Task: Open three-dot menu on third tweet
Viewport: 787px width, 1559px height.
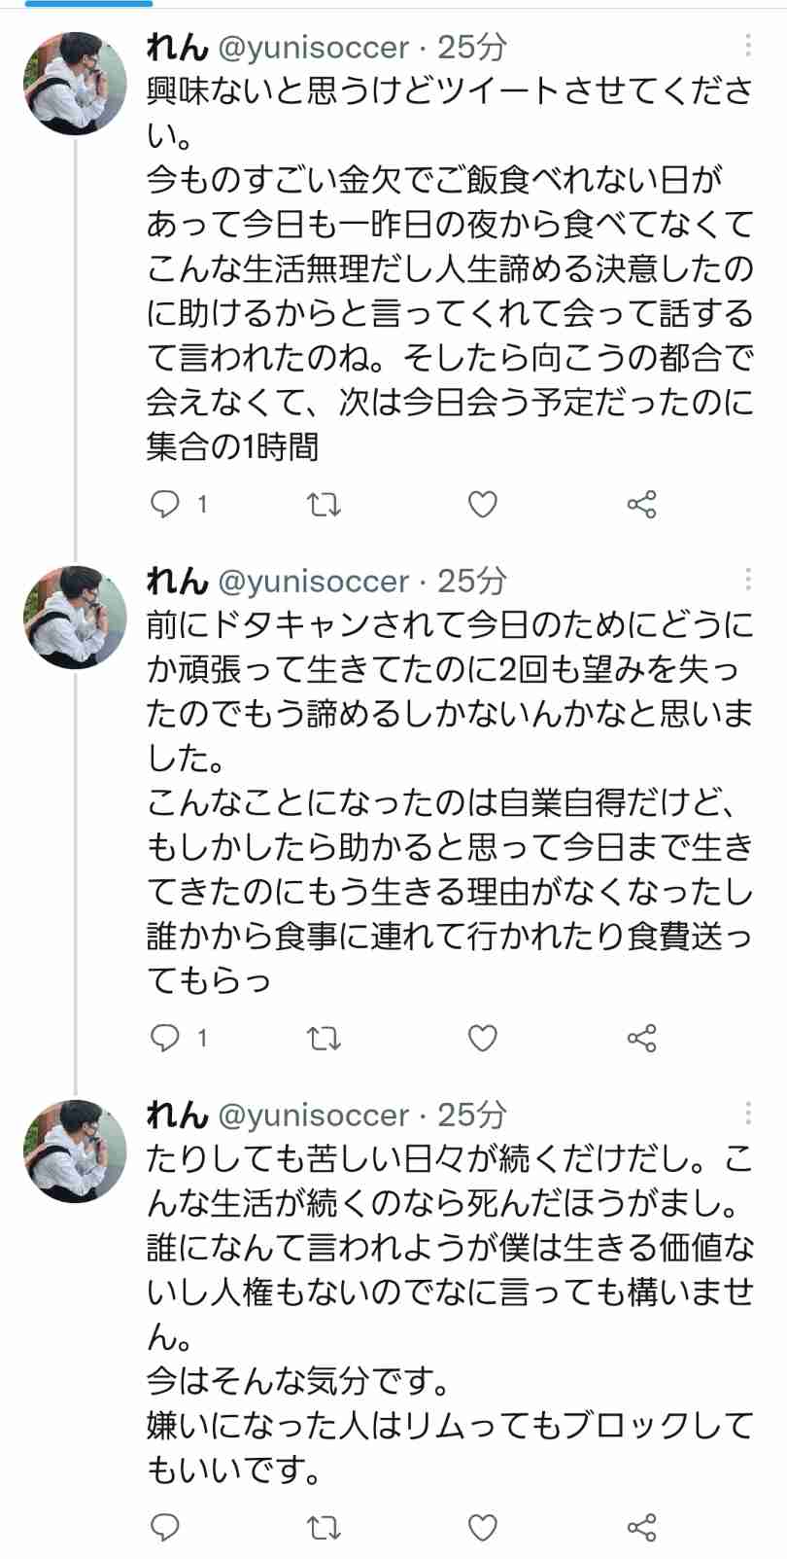Action: pos(747,1114)
